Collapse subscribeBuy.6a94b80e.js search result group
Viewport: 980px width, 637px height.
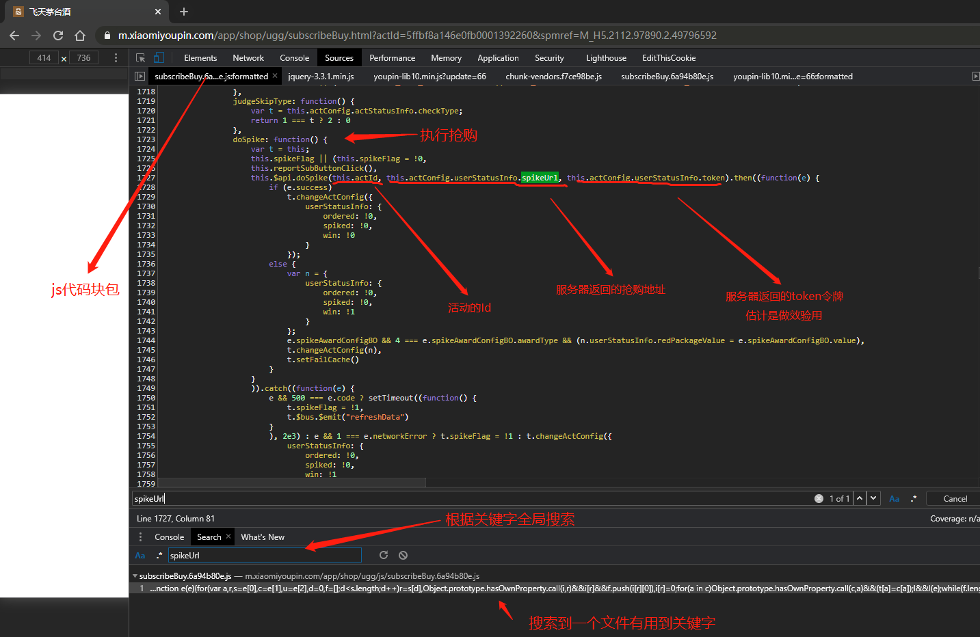135,576
